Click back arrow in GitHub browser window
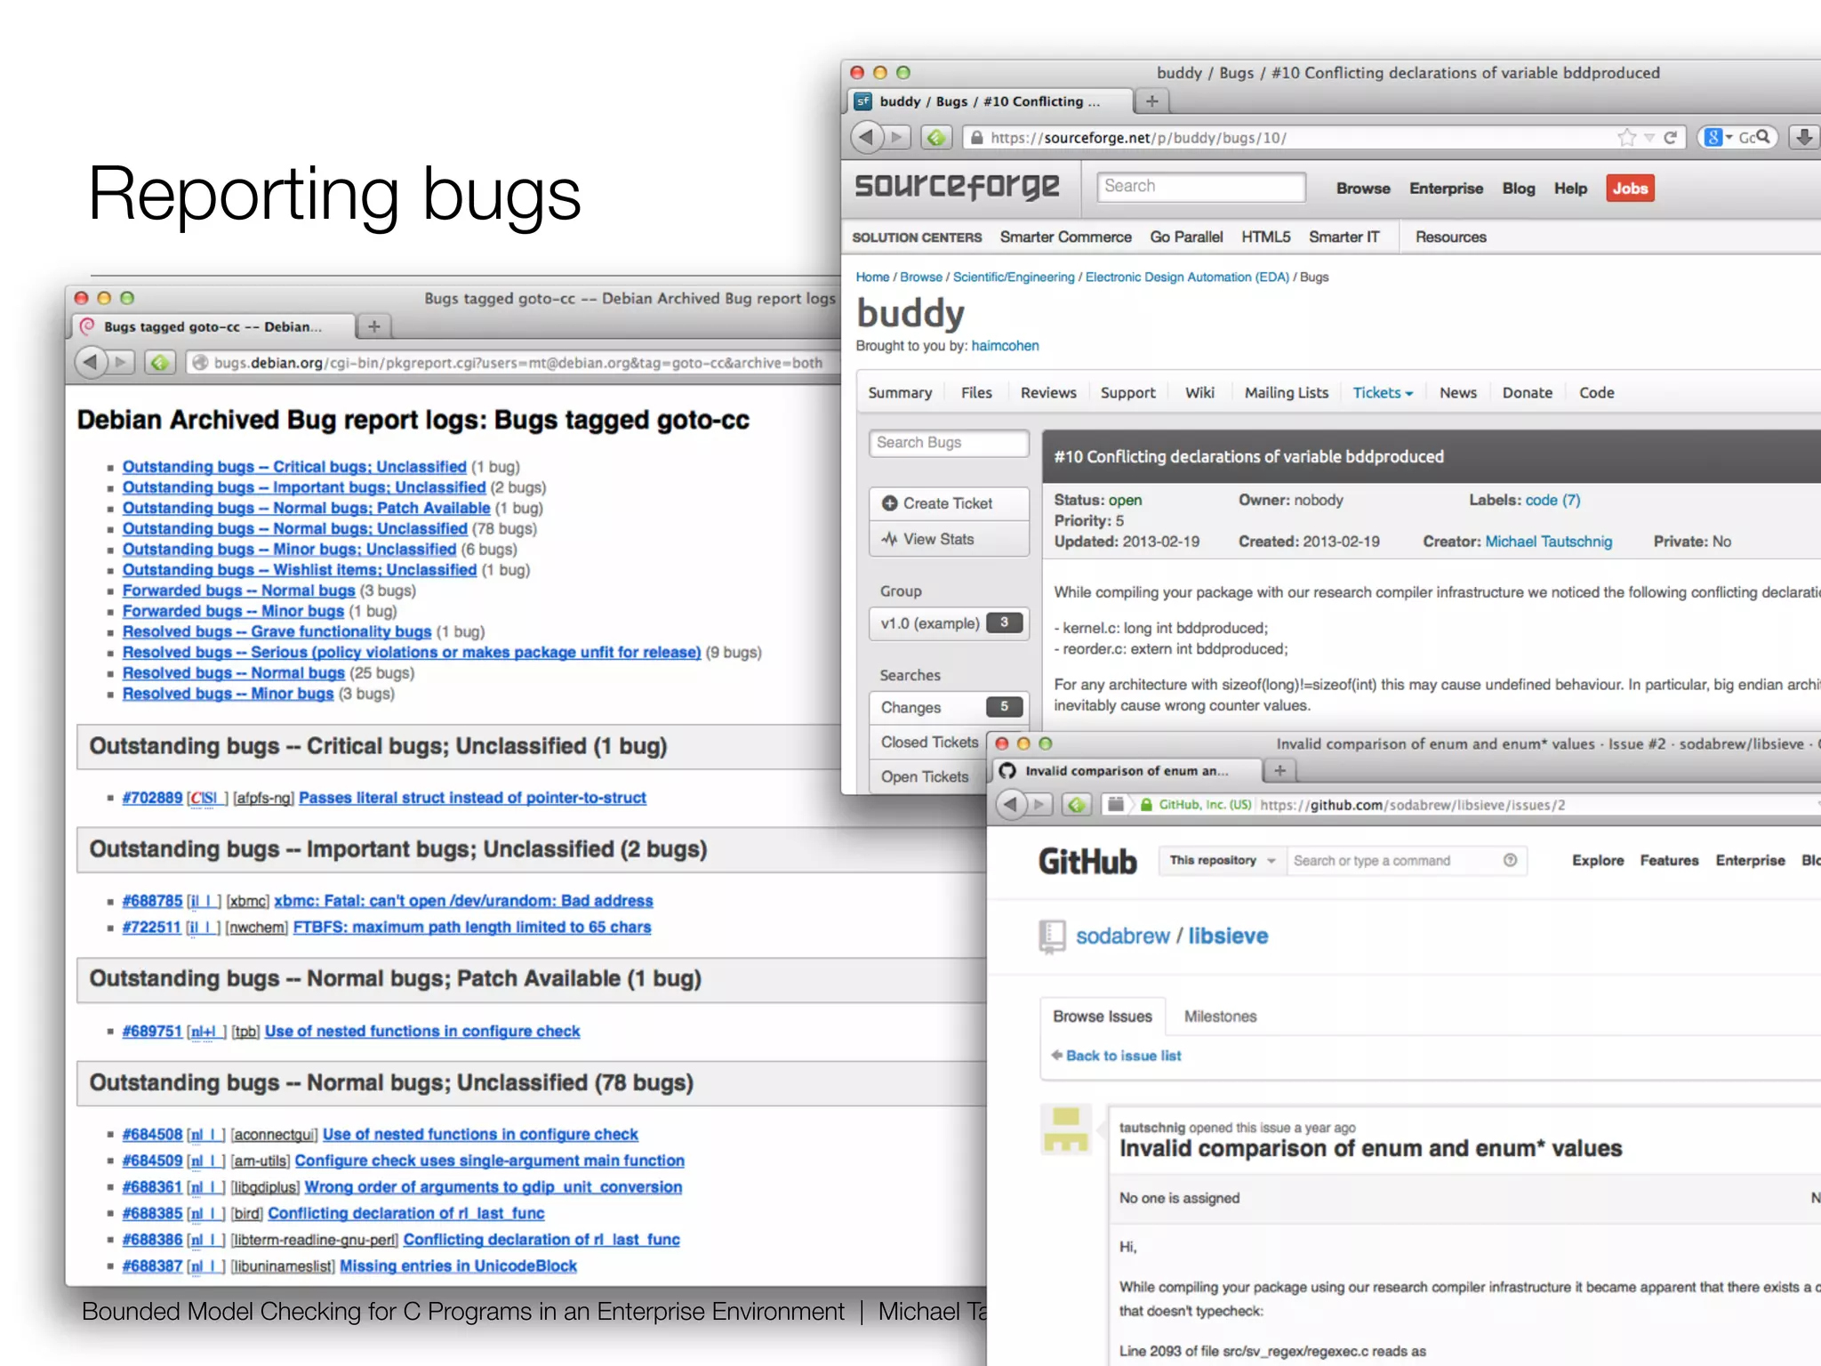Screen dimensions: 1821x1366 (1011, 804)
